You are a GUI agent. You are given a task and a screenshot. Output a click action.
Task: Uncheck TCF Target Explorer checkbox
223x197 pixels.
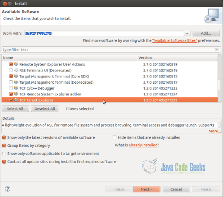pyautogui.click(x=11, y=100)
